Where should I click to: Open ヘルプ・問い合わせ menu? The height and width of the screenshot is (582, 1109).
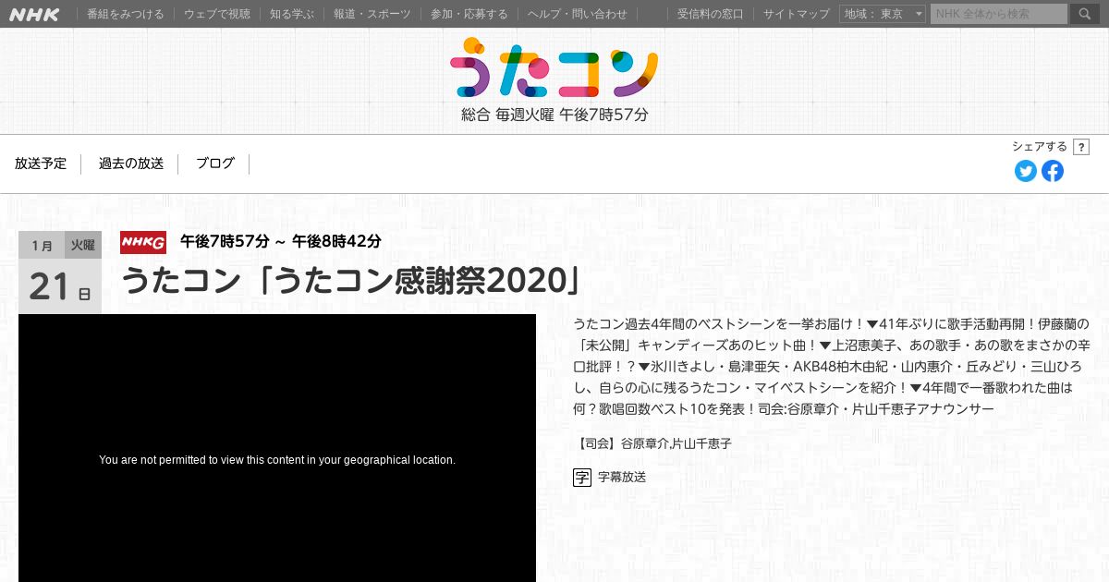(578, 14)
